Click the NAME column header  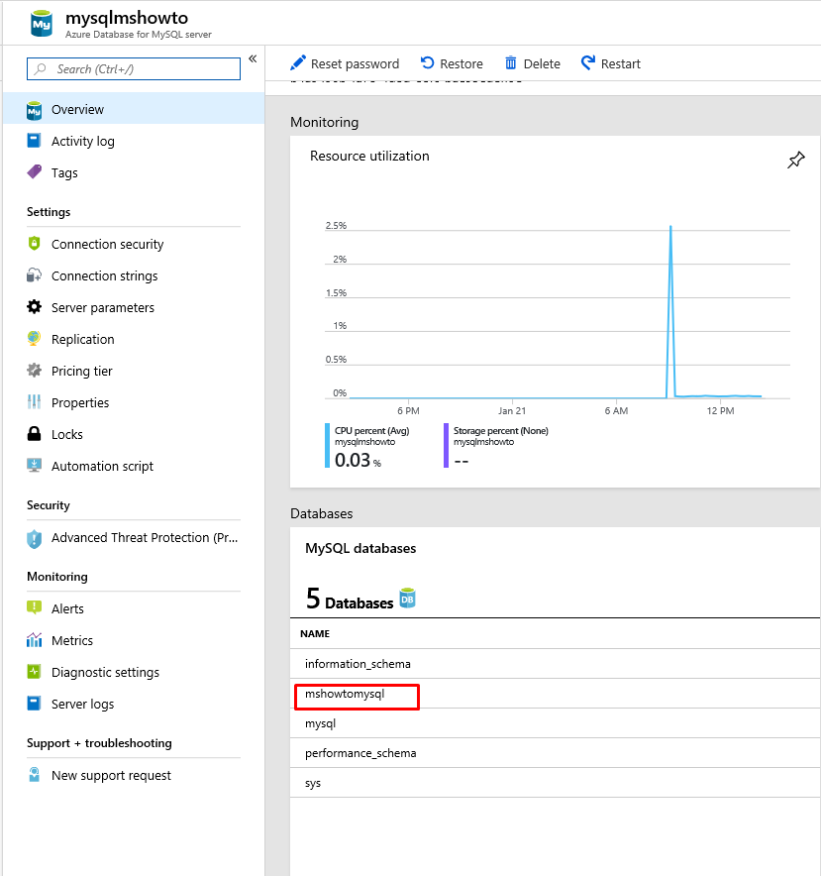point(315,633)
